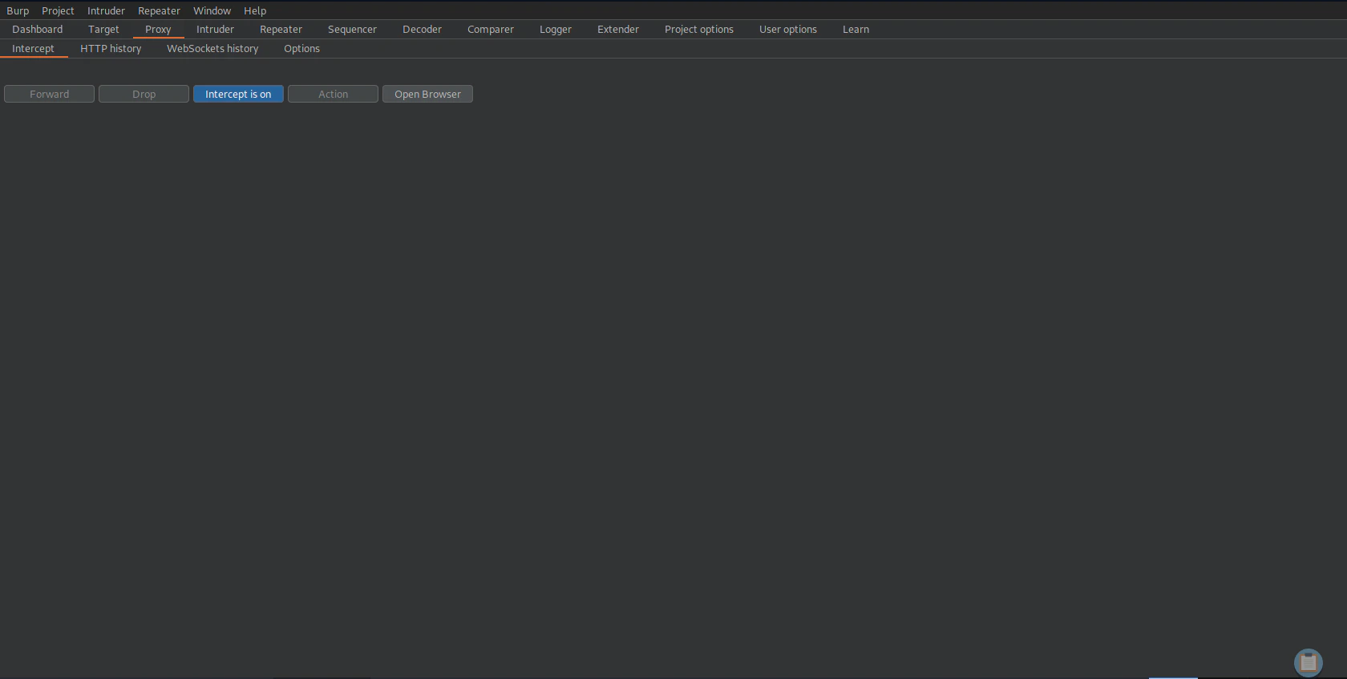Open the Proxy Options sub-tab
Screen dimensions: 1347x679
pyautogui.click(x=301, y=48)
